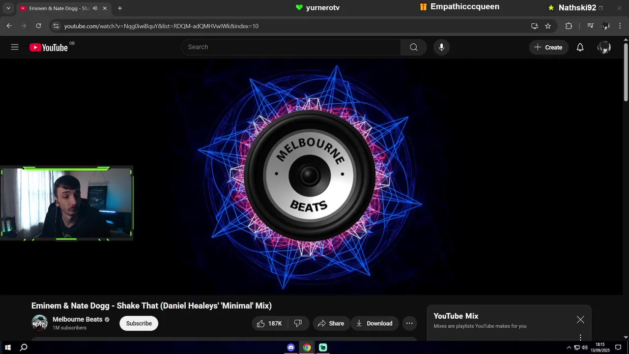Click the browser address bar URL
Screen dimensions: 629x354
(161, 26)
